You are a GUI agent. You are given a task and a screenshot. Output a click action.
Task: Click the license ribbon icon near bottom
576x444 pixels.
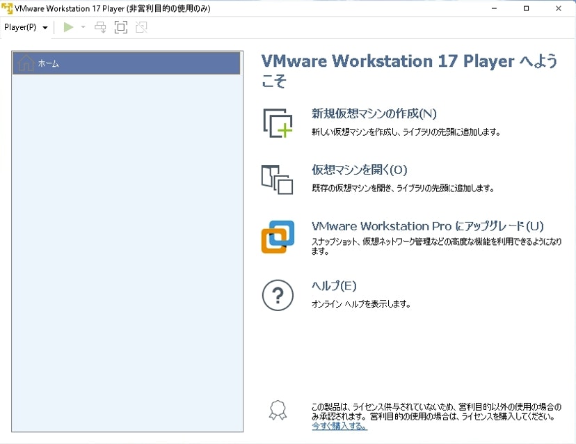pos(278,411)
